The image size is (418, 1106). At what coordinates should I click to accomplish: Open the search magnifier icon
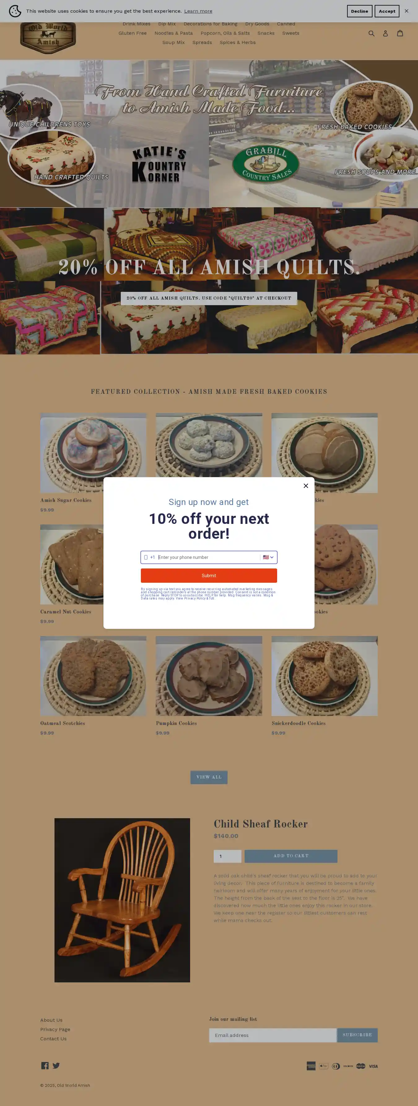[x=371, y=33]
